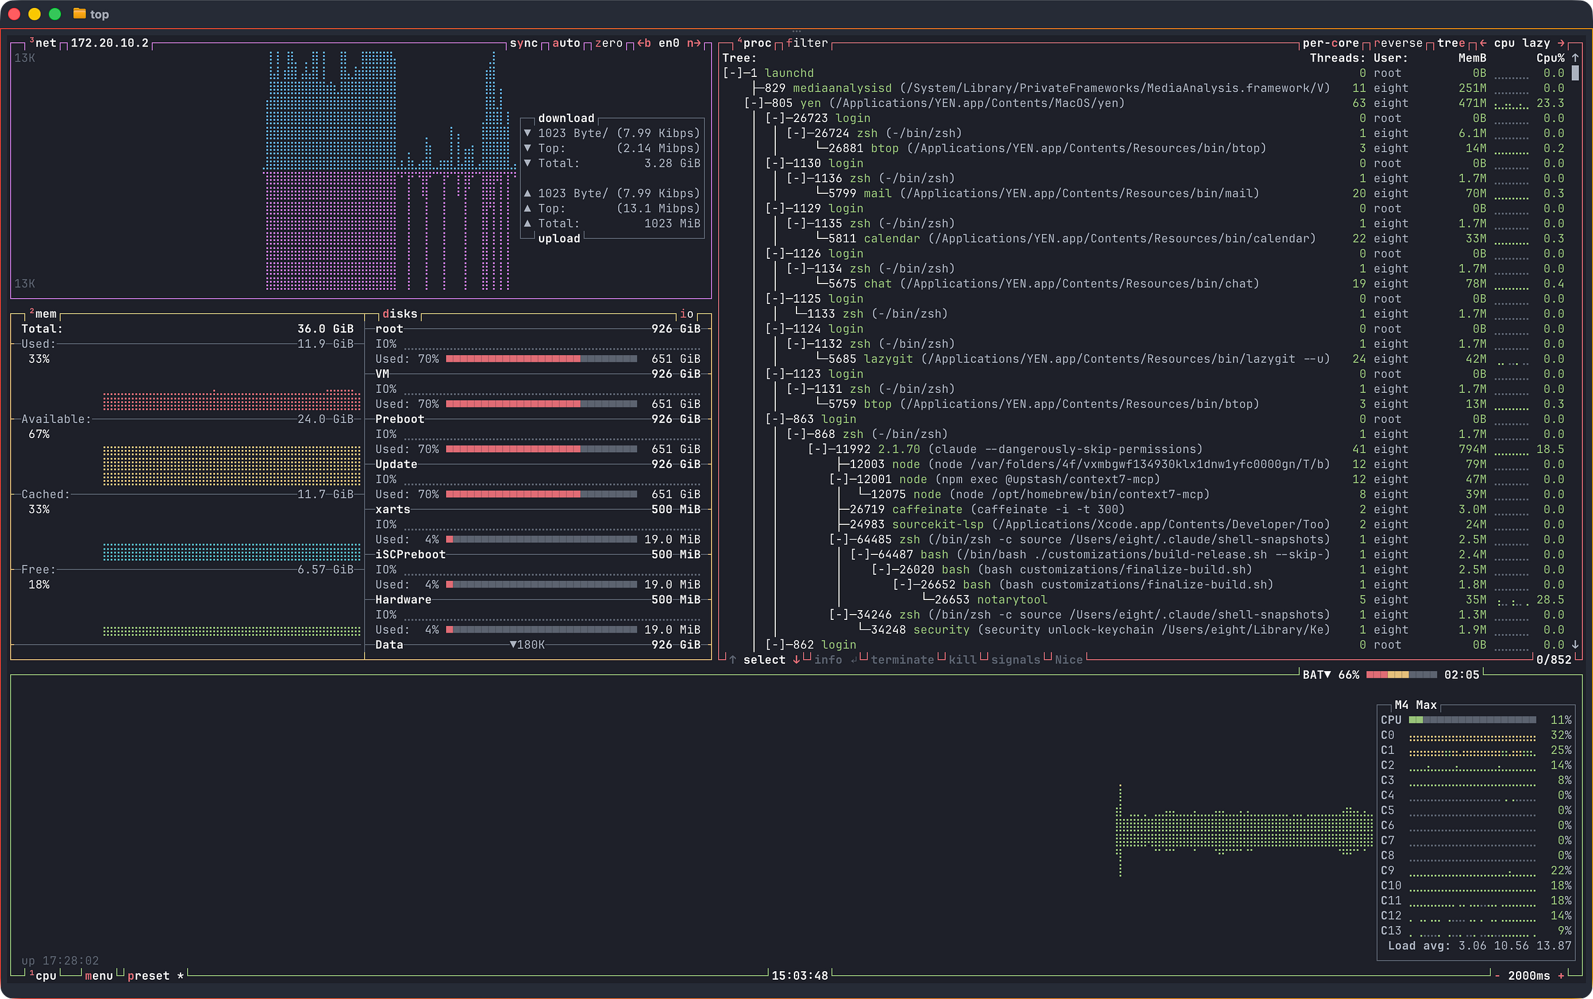
Task: Toggle net auto scaling
Action: tap(566, 43)
